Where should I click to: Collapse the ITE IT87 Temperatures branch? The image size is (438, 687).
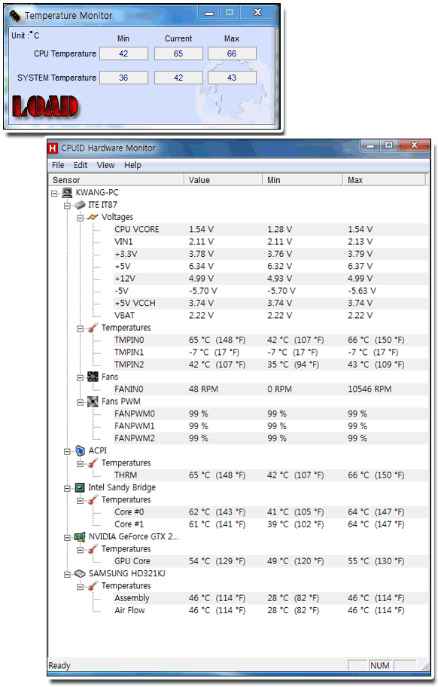pyautogui.click(x=80, y=328)
